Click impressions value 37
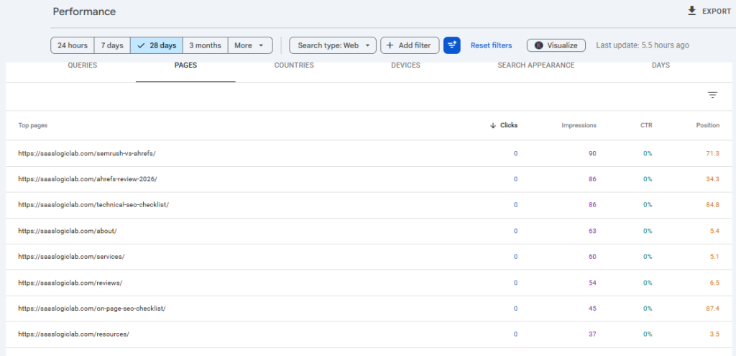736x356 pixels. (592, 334)
